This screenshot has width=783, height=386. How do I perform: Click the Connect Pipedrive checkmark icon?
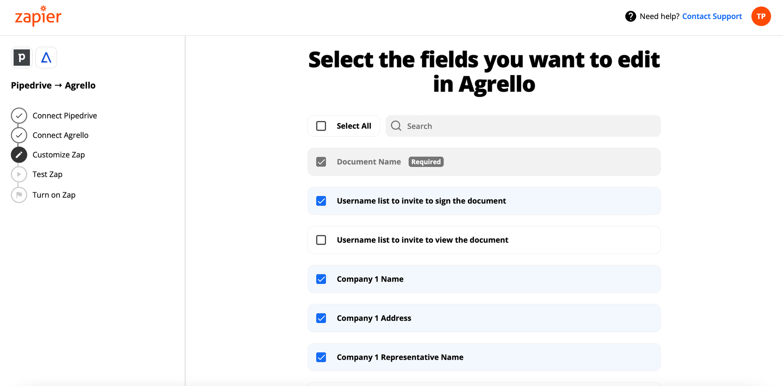coord(19,116)
